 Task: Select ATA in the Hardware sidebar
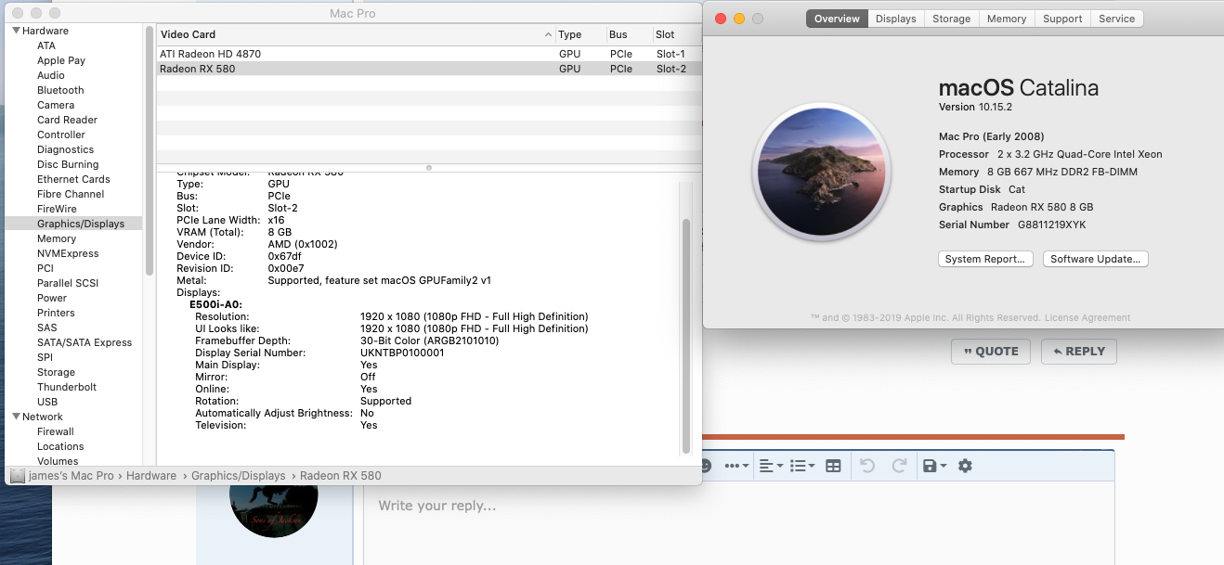(46, 45)
